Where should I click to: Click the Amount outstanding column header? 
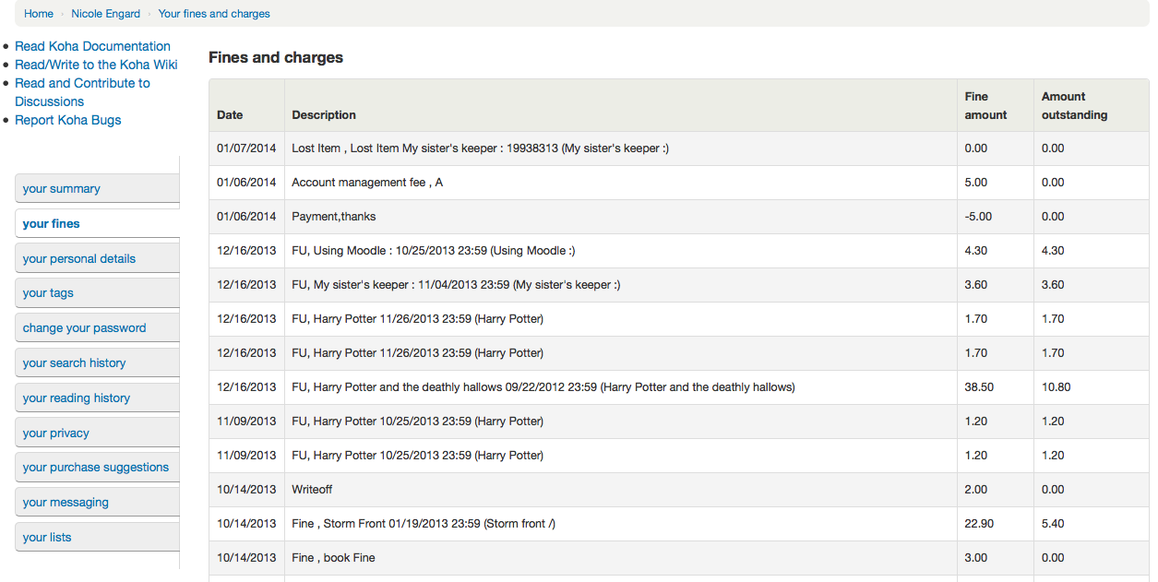[1074, 106]
